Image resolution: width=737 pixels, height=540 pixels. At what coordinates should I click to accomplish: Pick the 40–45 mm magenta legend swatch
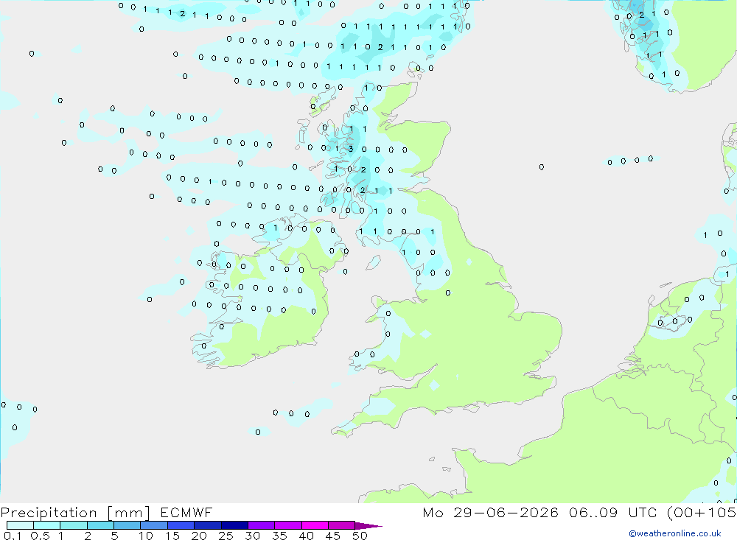click(x=315, y=525)
